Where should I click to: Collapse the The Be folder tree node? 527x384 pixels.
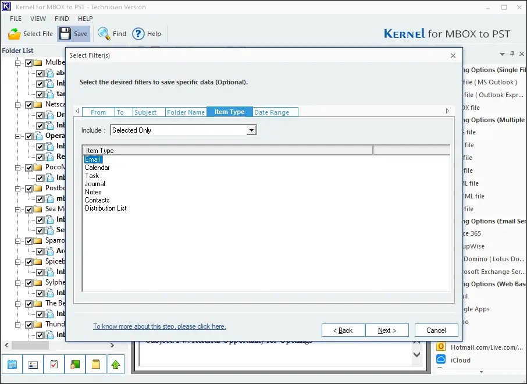pyautogui.click(x=18, y=304)
